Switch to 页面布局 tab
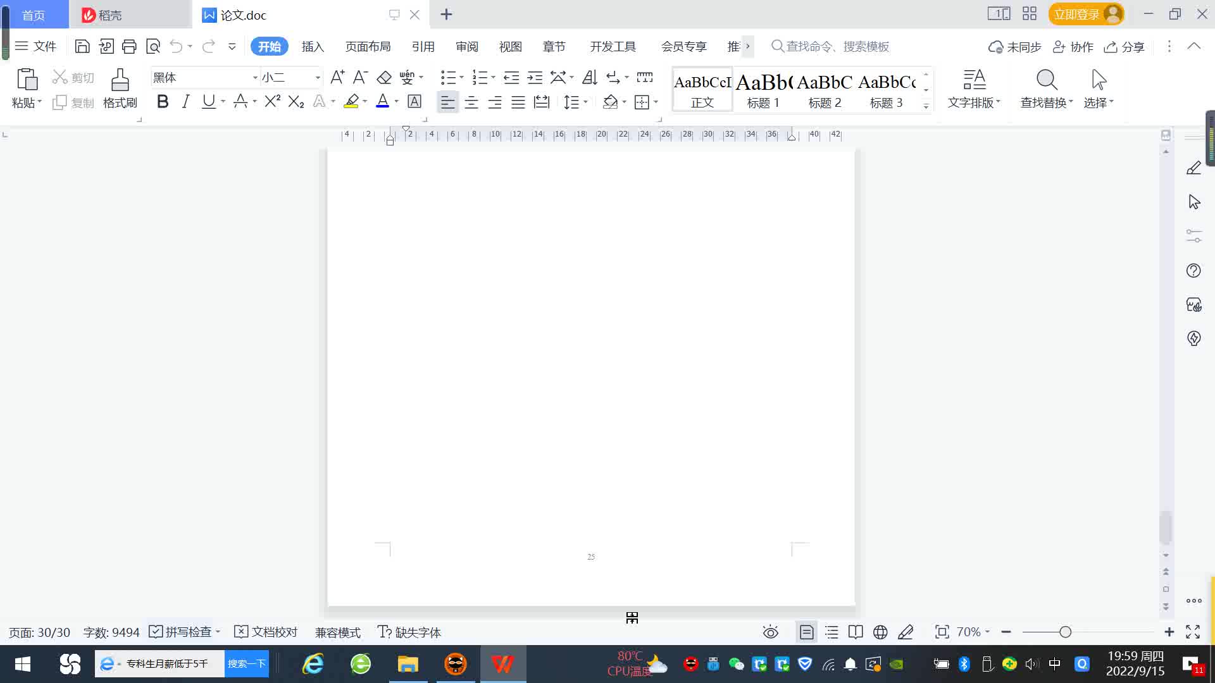 368,47
